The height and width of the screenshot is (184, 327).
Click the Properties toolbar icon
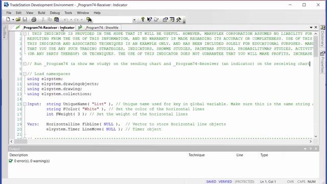click(x=165, y=19)
